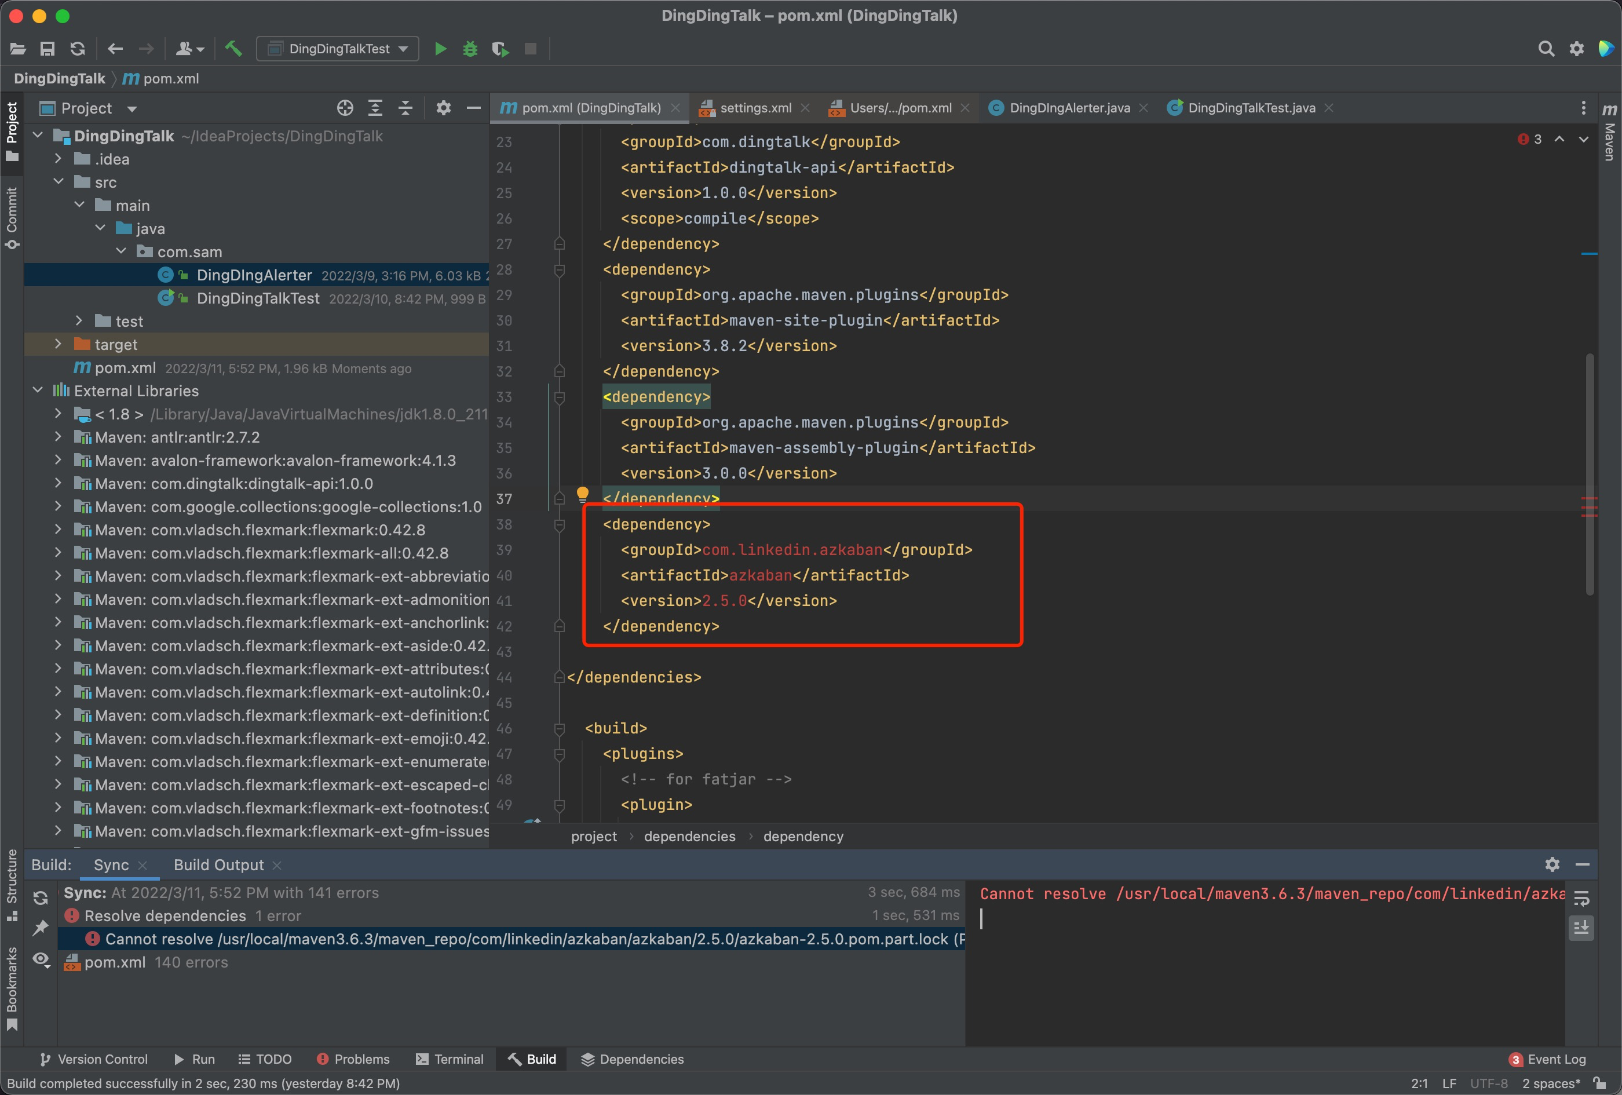Hide the Project tool window
The image size is (1622, 1095).
[474, 108]
